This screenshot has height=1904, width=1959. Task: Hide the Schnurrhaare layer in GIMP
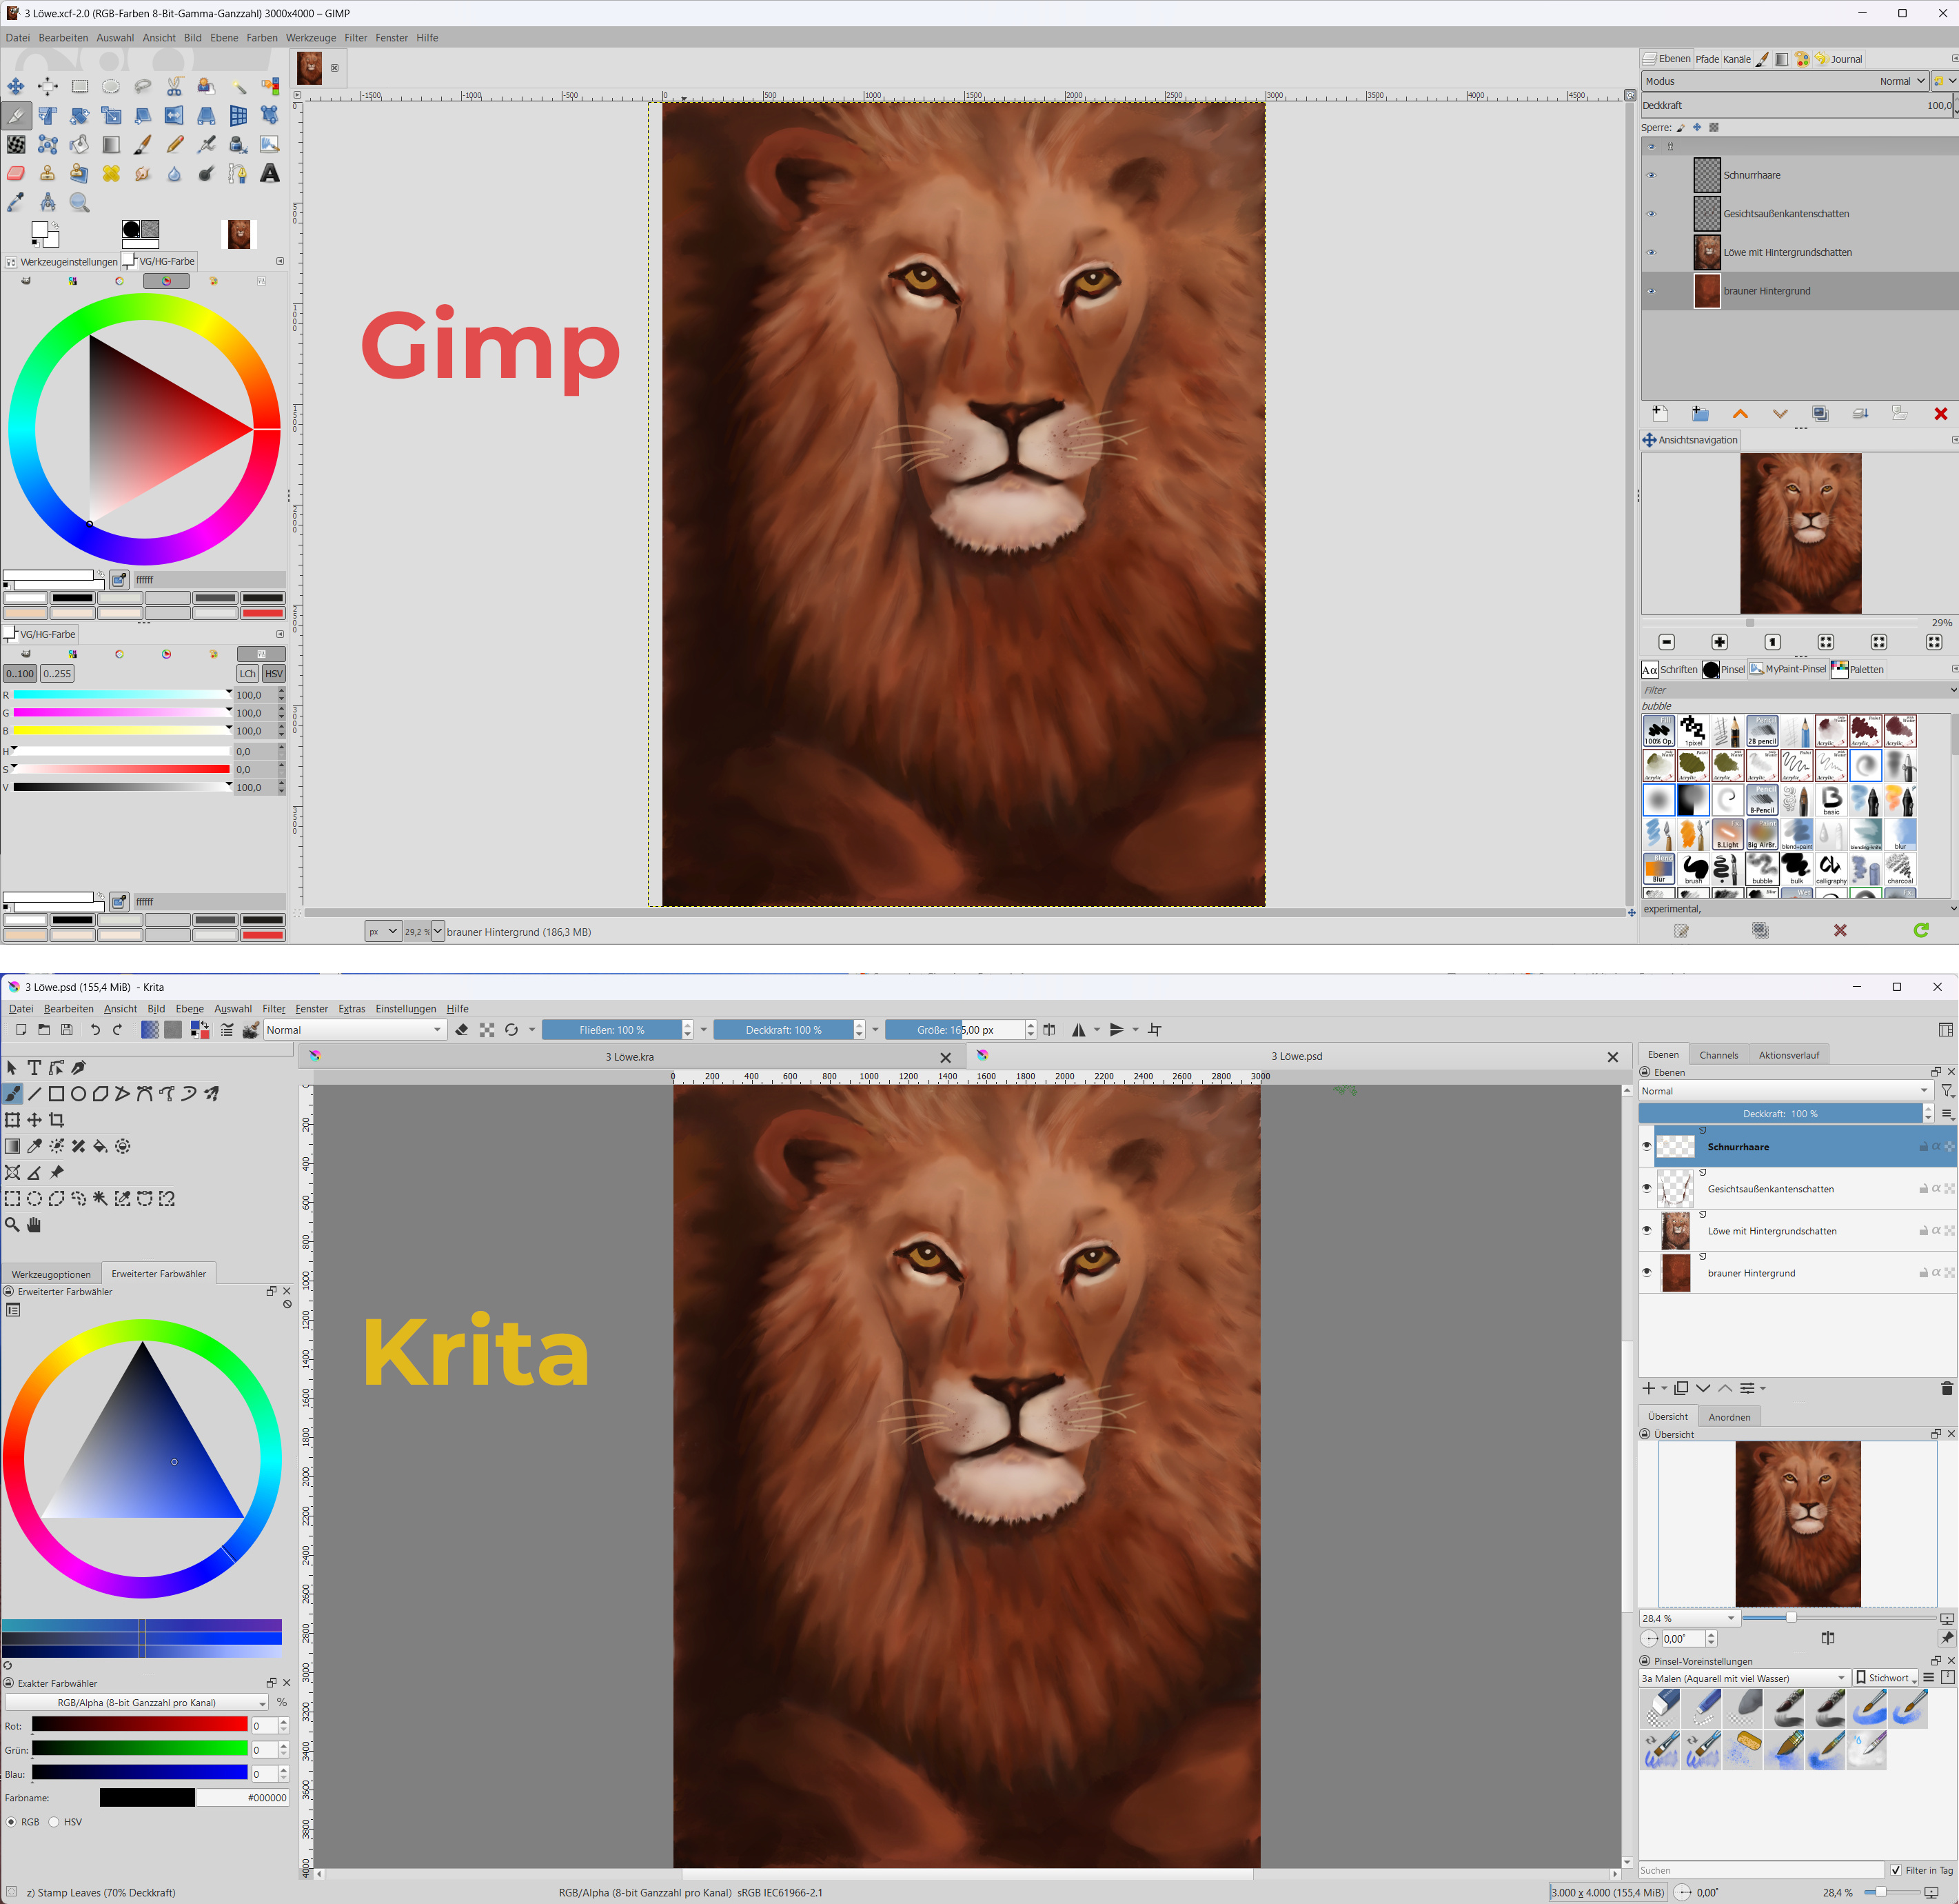click(1651, 175)
